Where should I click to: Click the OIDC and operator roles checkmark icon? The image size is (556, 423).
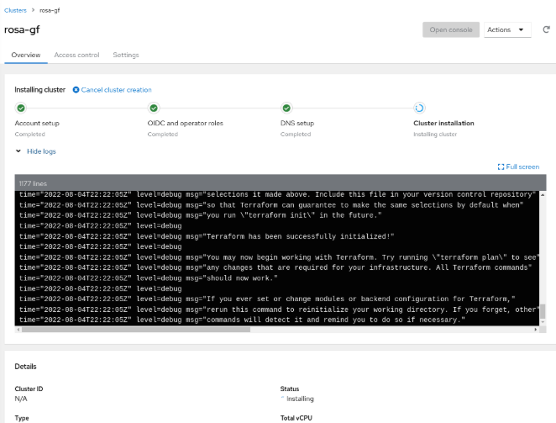154,108
